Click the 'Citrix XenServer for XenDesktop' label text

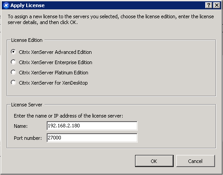tap(53, 83)
